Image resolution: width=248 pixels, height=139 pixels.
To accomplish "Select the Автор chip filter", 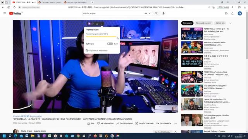I will pyautogui.click(x=220, y=23).
